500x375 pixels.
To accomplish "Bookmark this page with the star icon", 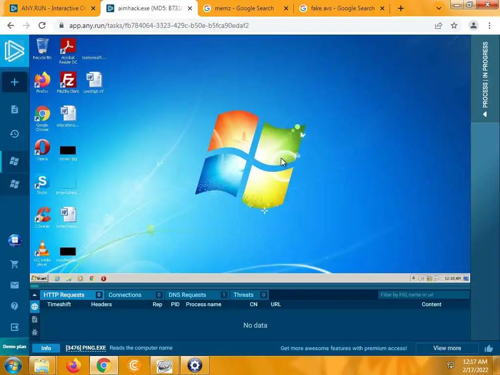I will click(454, 25).
